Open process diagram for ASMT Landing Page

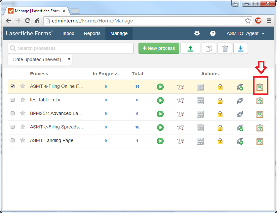[180, 141]
